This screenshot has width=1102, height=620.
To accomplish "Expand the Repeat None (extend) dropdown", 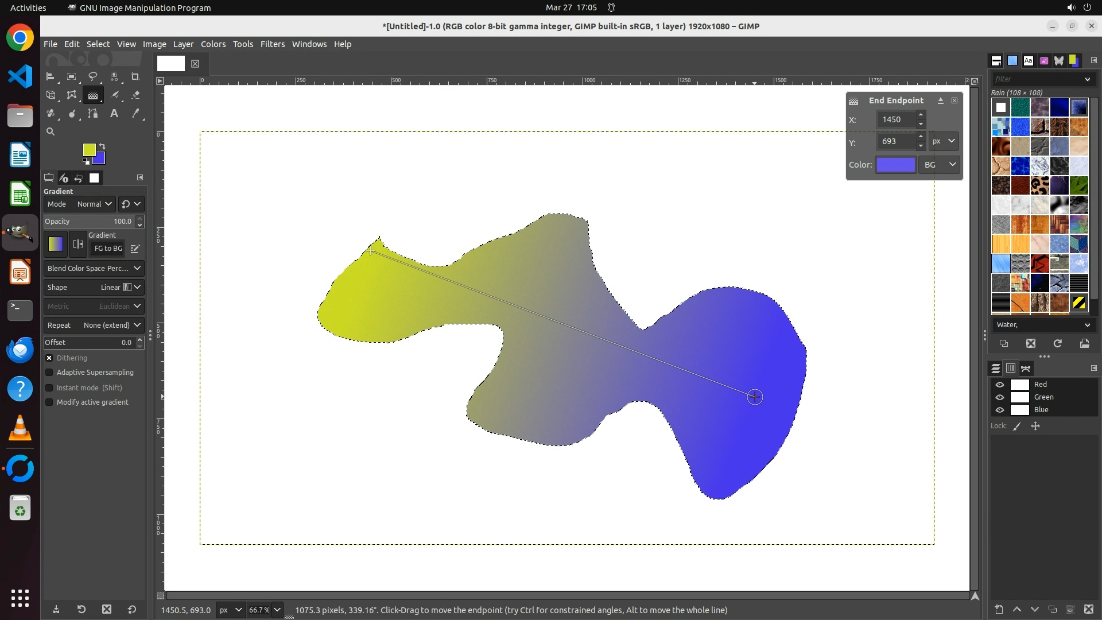I will [94, 325].
